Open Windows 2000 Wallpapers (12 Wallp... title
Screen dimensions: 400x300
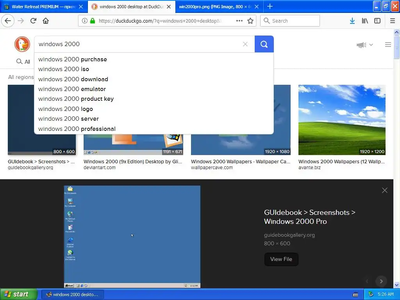[341, 161]
